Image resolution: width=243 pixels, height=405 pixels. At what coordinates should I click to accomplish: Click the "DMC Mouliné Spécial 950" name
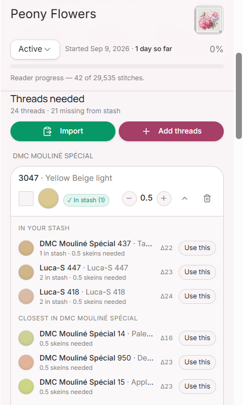[x=85, y=358]
